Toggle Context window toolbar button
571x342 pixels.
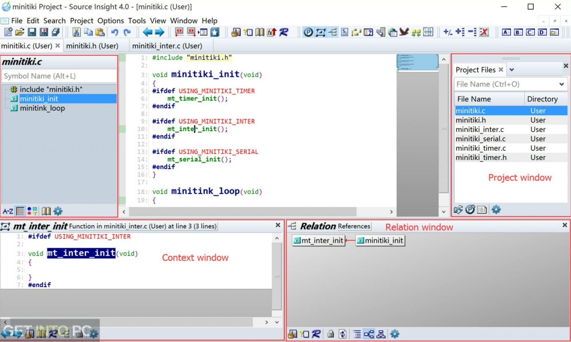320,32
